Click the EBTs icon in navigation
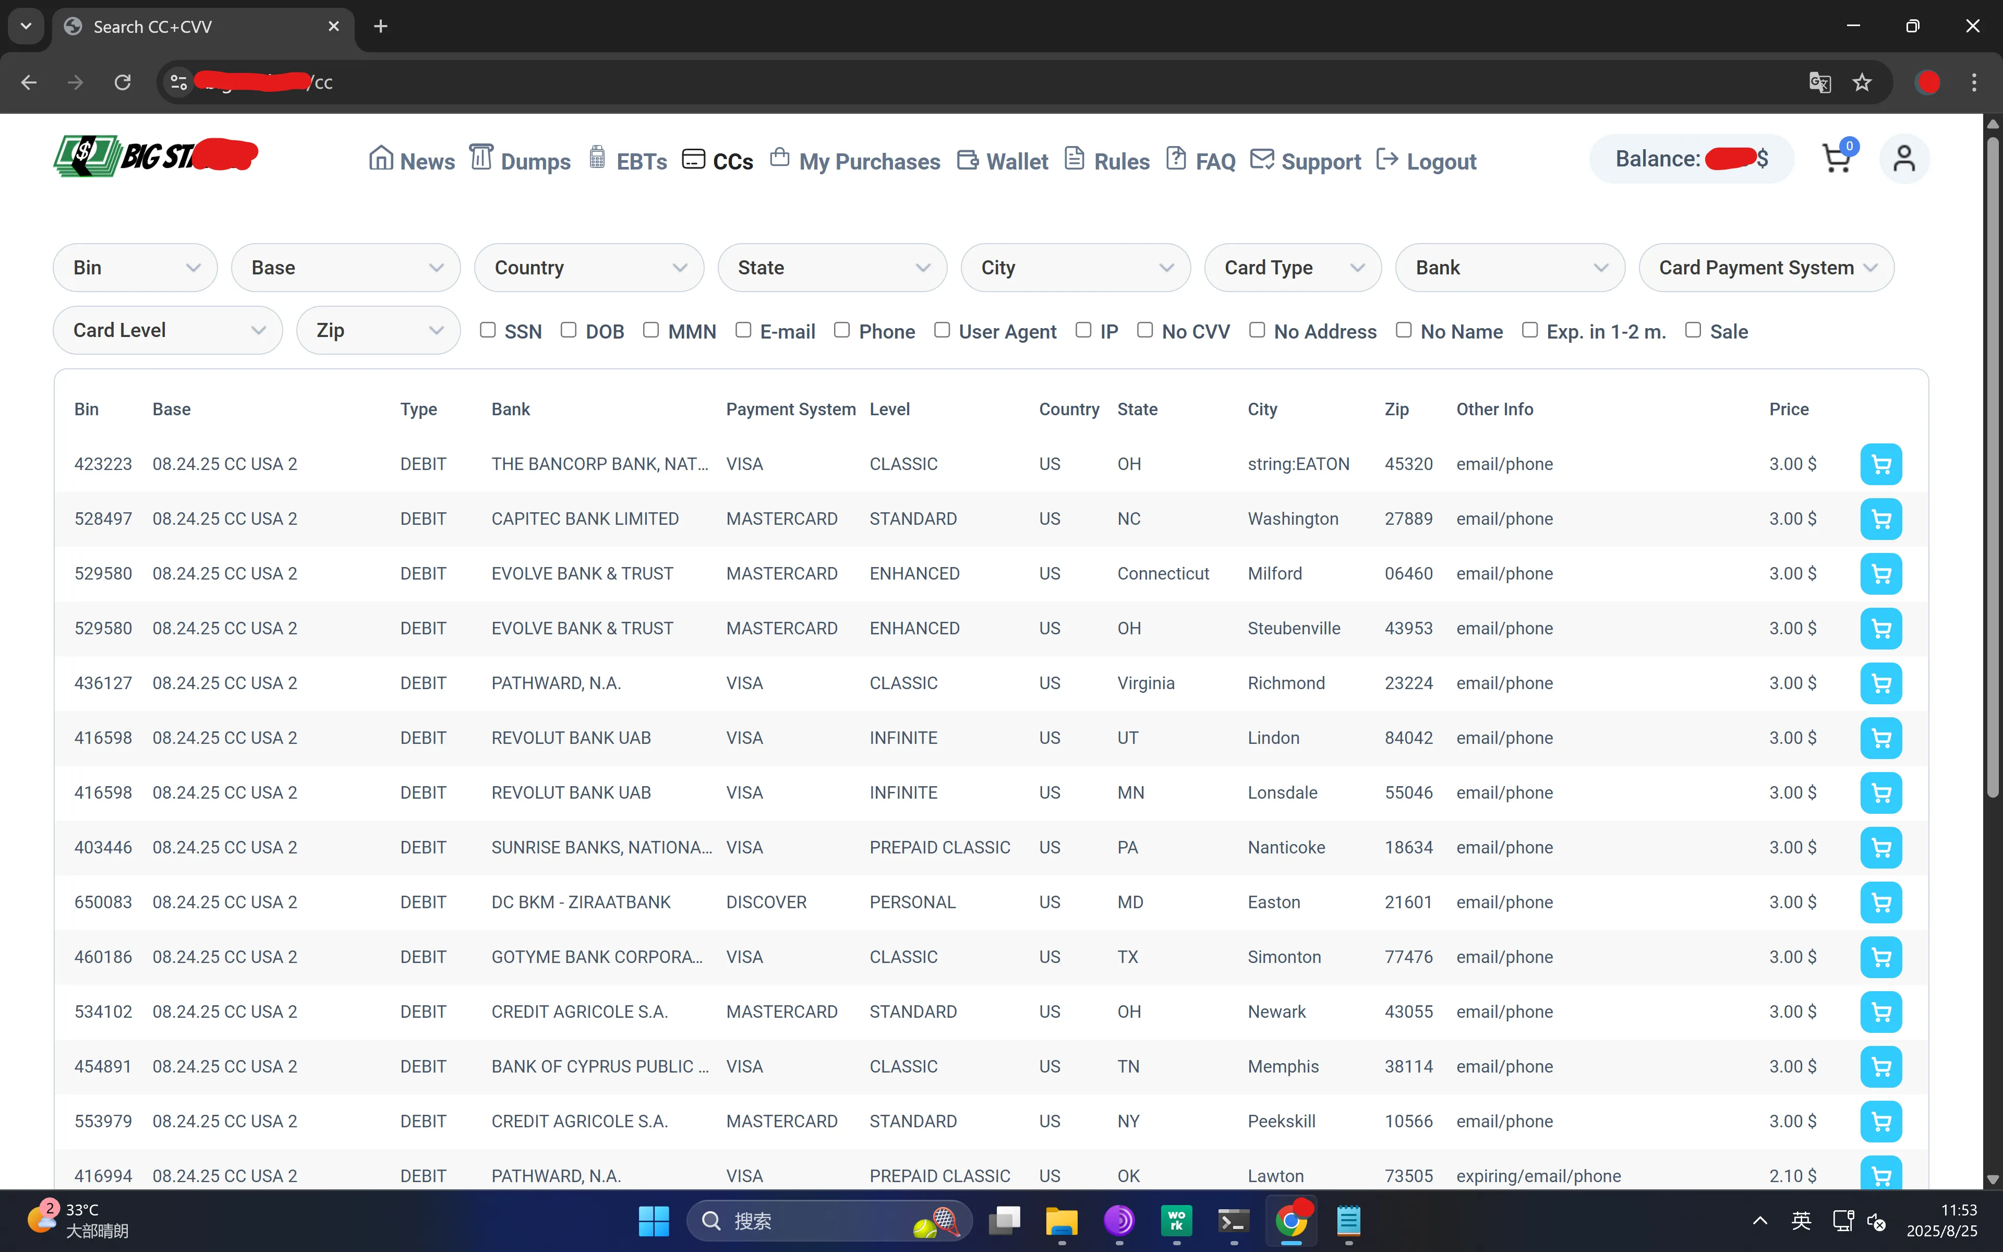The image size is (2003, 1252). pyautogui.click(x=597, y=156)
